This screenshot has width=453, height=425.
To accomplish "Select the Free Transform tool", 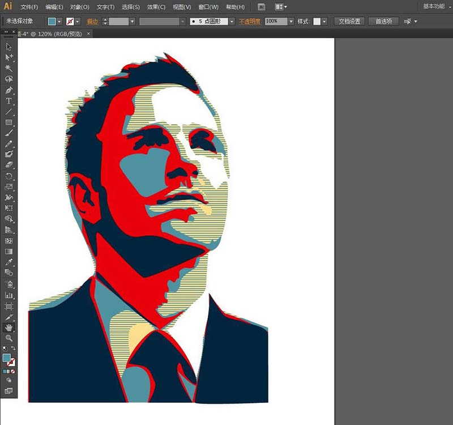I will tap(8, 208).
